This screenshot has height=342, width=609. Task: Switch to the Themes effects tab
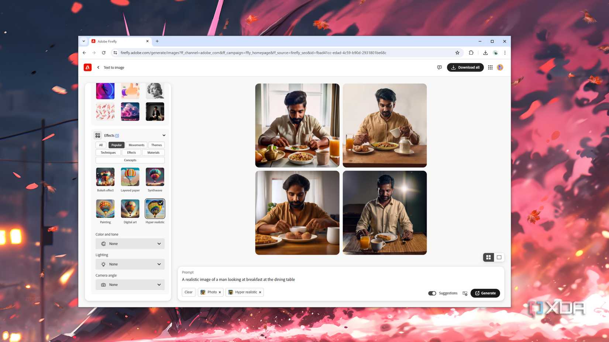pos(156,145)
